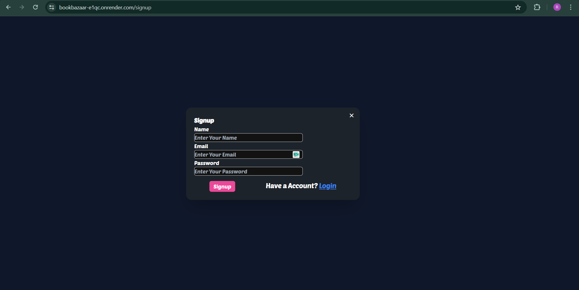Open the Chrome profile avatar
The image size is (579, 290).
[557, 7]
